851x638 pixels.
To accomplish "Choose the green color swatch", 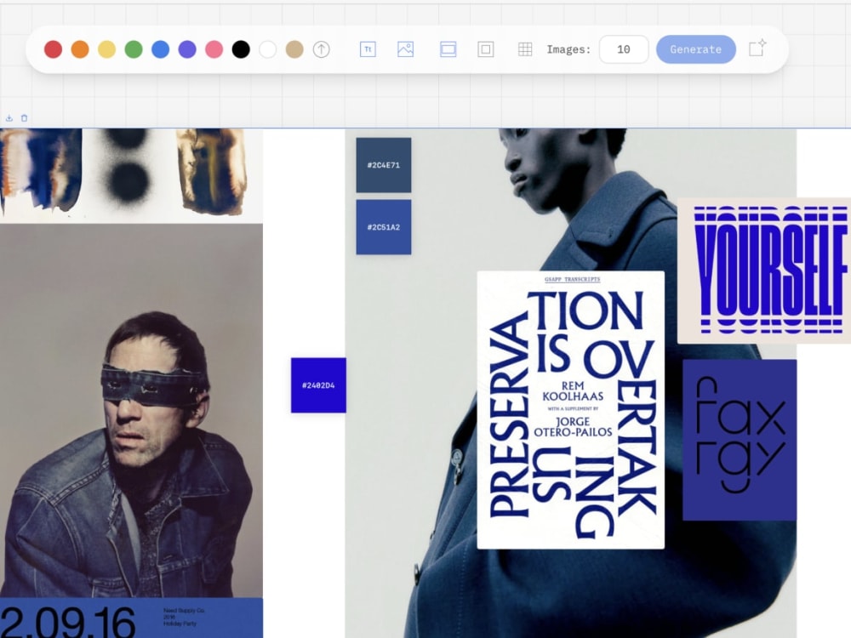I will pyautogui.click(x=134, y=49).
